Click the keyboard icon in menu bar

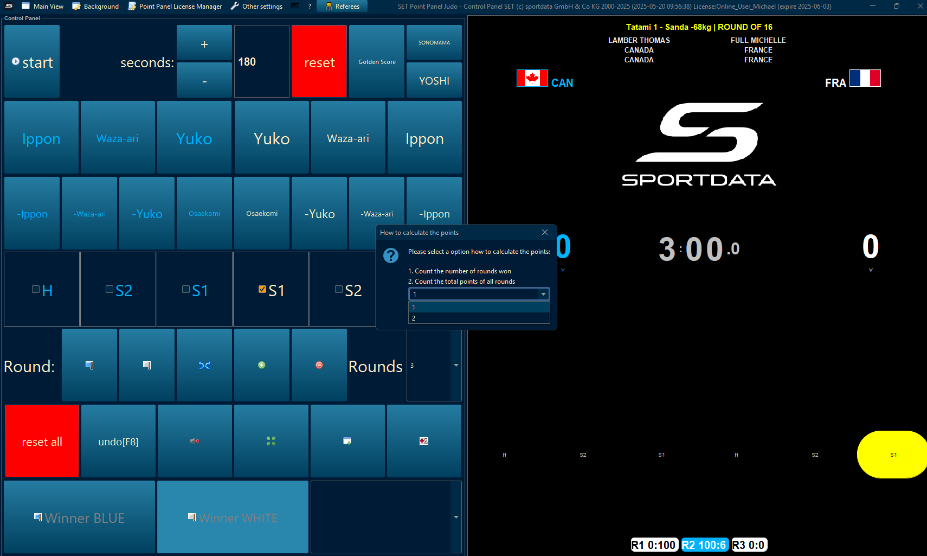(295, 6)
